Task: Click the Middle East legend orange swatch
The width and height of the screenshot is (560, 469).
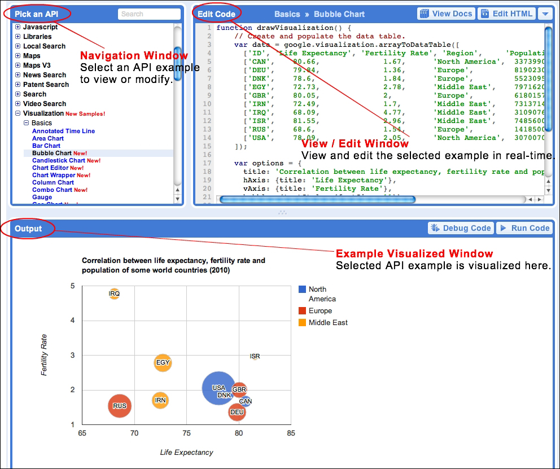Action: 302,323
